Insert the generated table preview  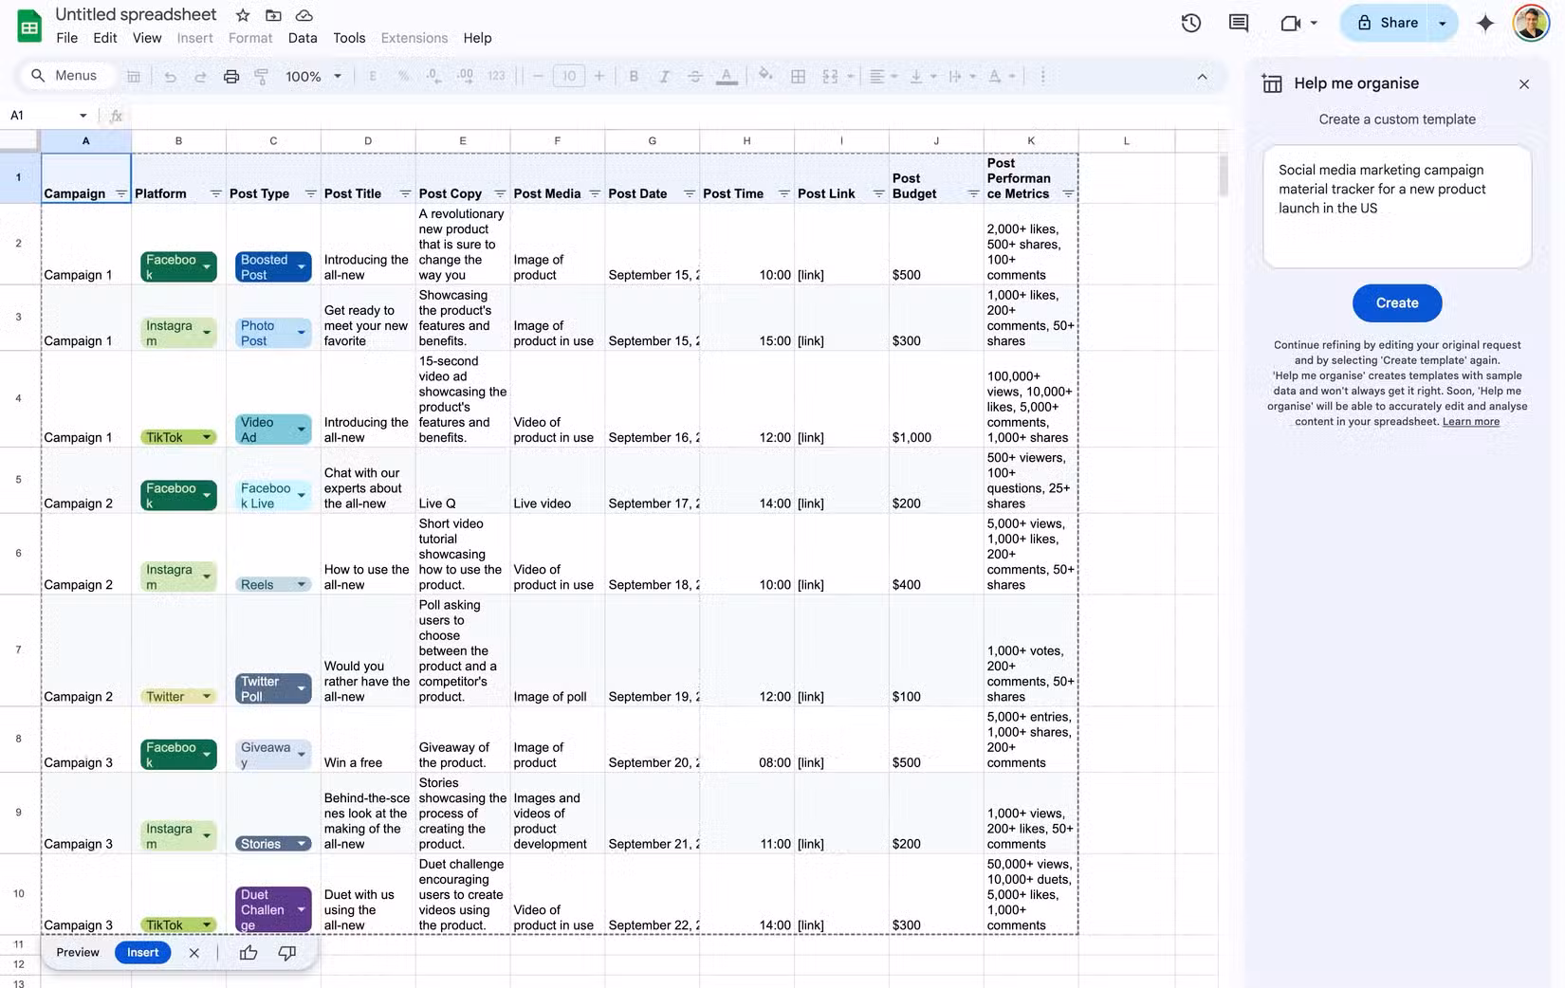142,953
